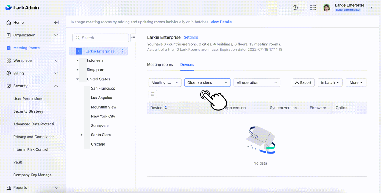The height and width of the screenshot is (193, 381).
Task: Collapse the sidebar with the arrow icon
Action: [x=57, y=23]
